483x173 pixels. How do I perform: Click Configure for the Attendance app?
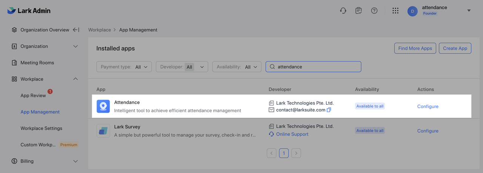tap(428, 107)
